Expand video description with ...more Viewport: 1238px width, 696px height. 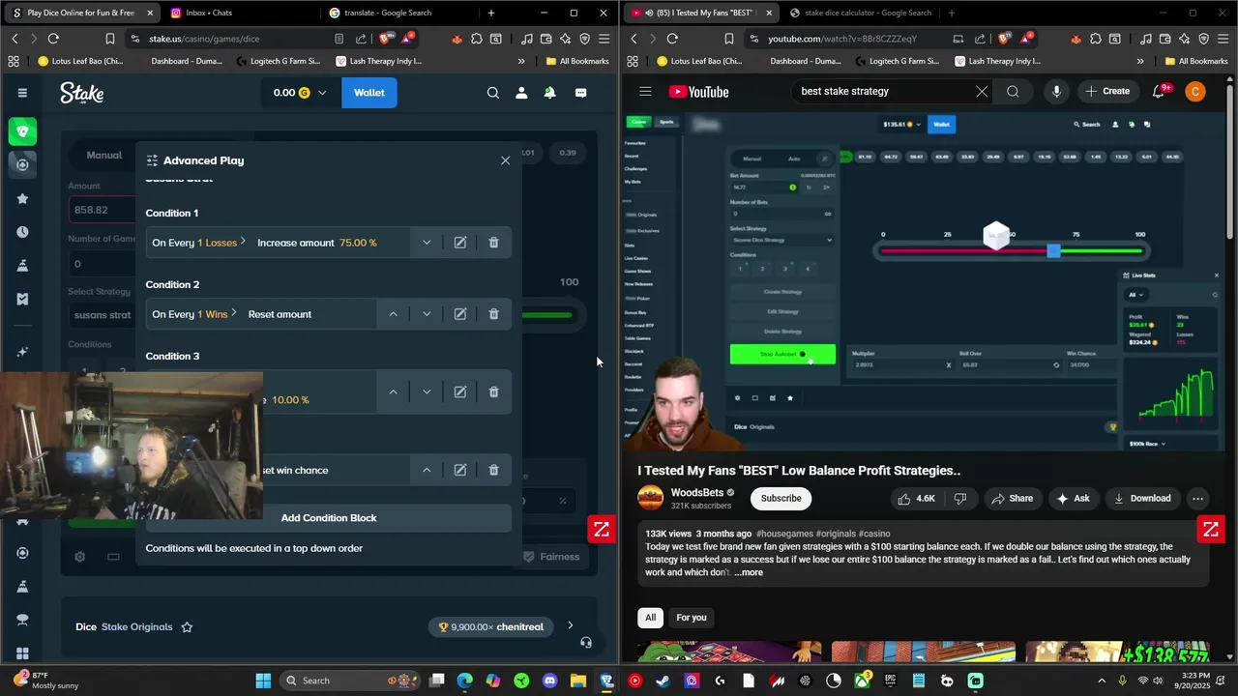749,572
